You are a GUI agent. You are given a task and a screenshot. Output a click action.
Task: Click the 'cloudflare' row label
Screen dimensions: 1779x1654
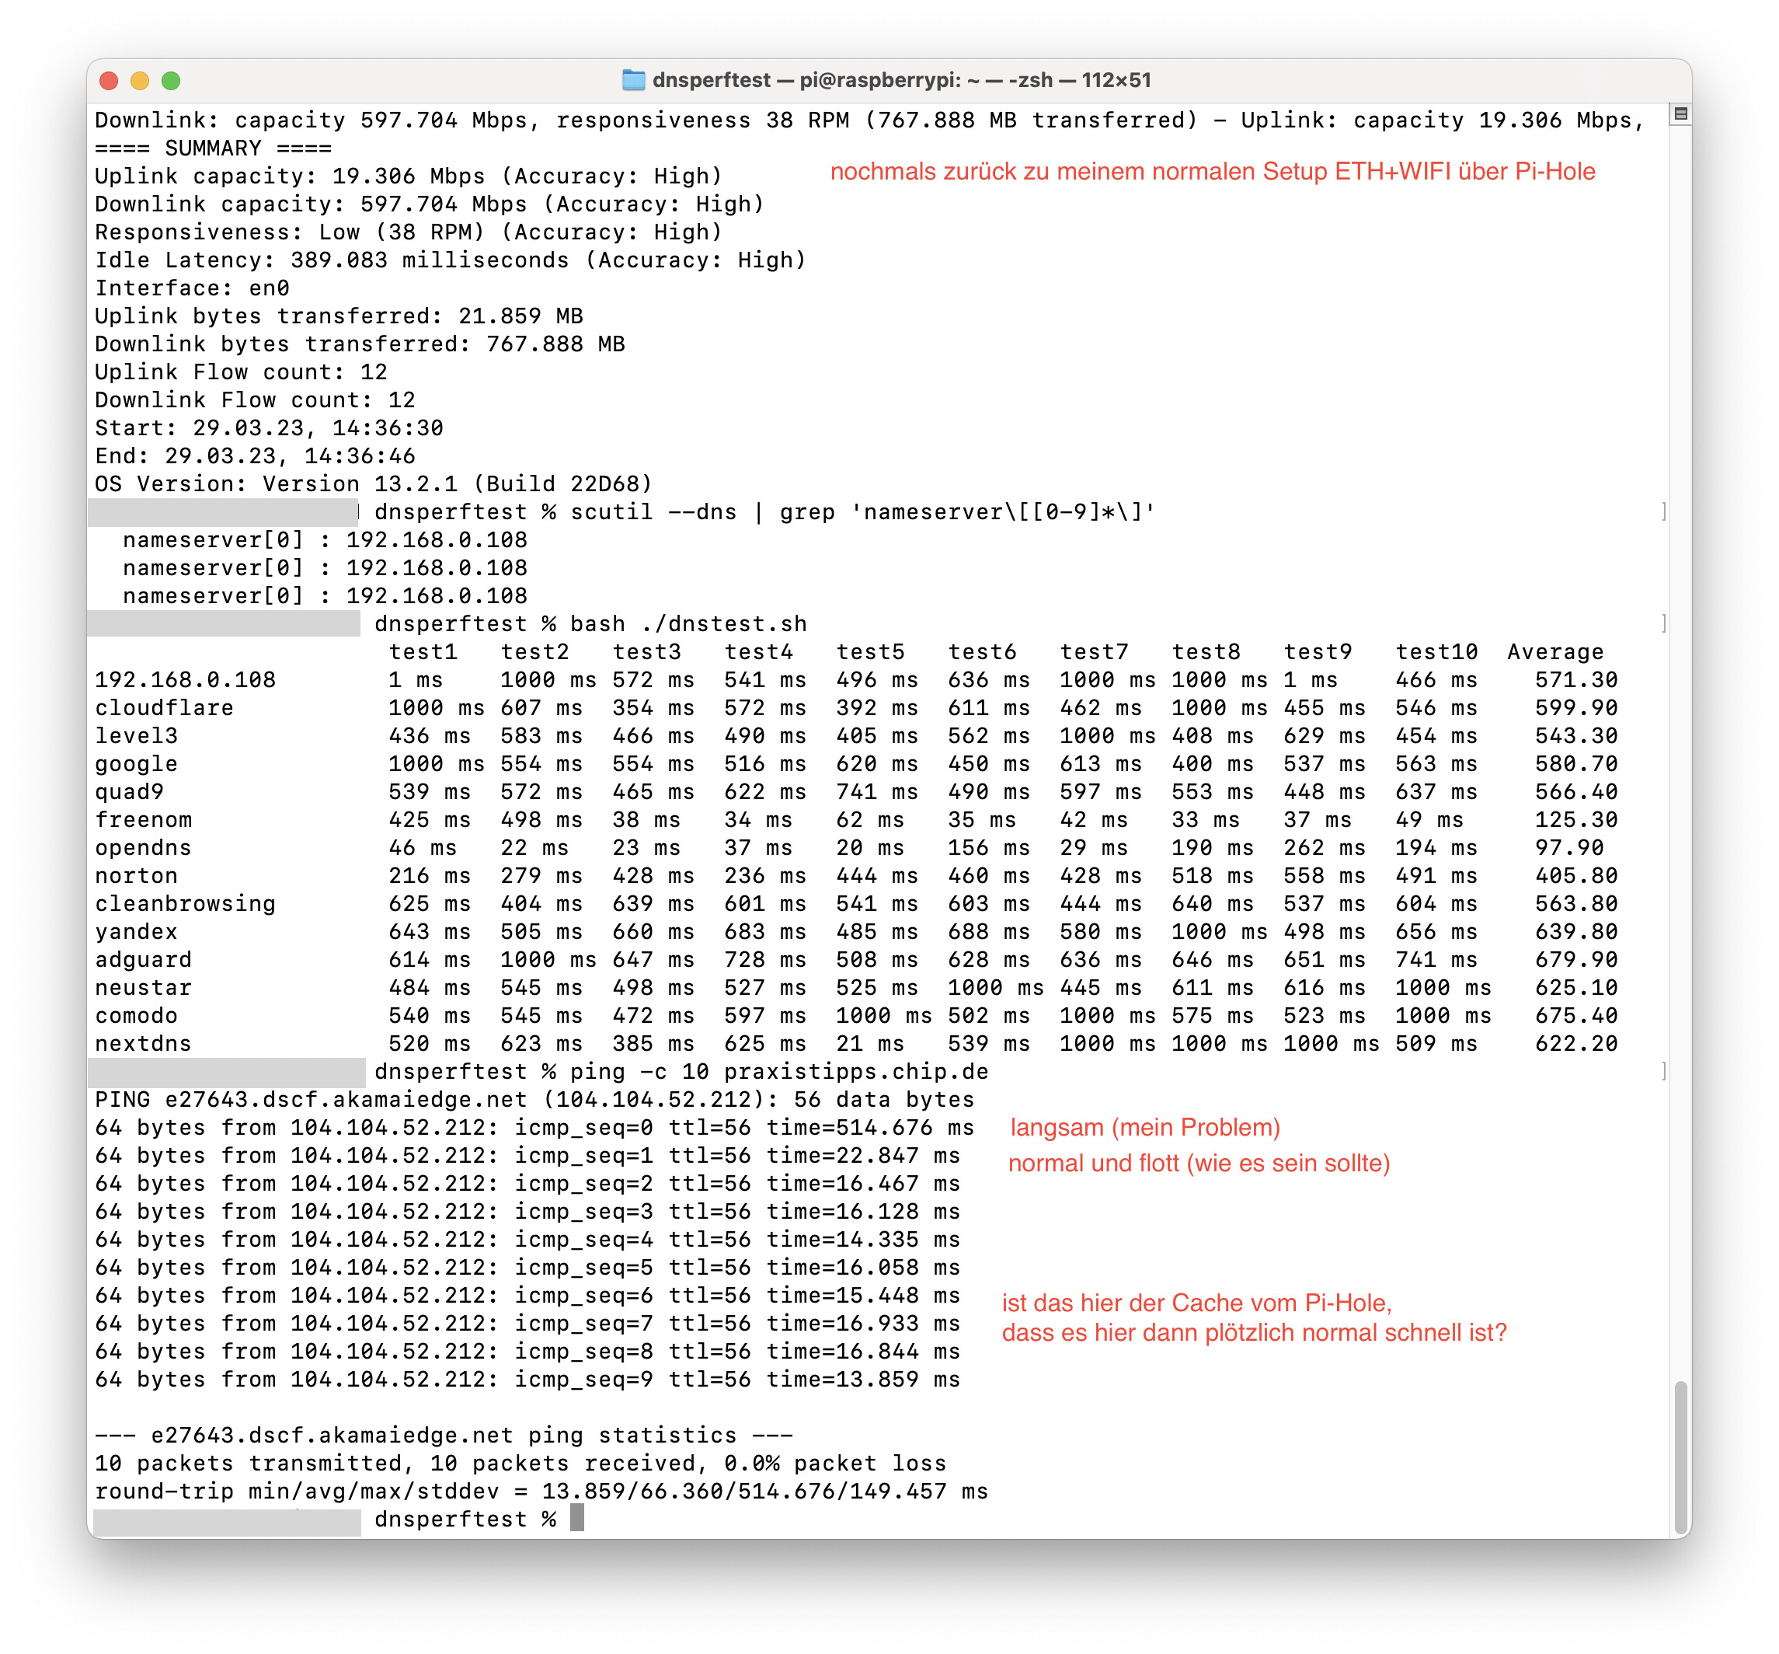click(164, 707)
